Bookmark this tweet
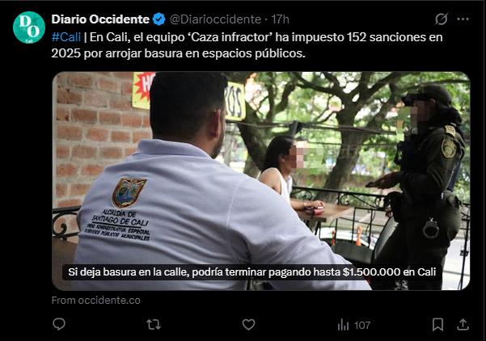Viewport: 486px width, 341px height. click(x=437, y=325)
